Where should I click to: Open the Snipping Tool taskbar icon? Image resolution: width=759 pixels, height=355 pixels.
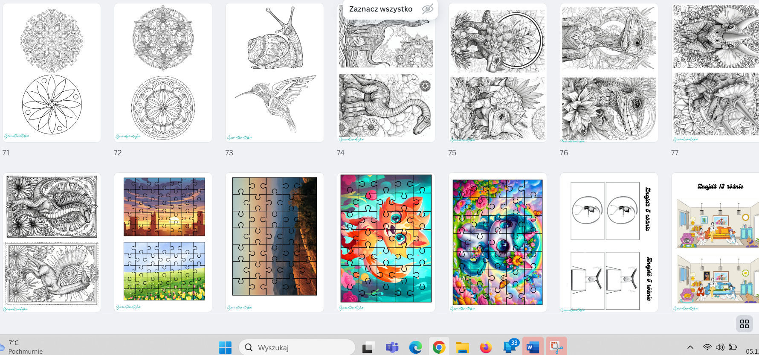point(556,347)
